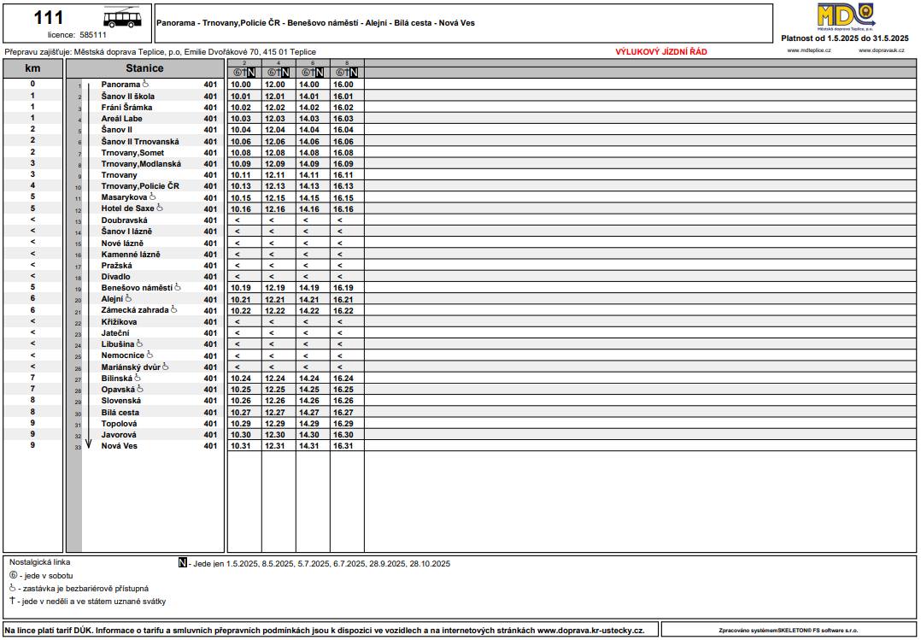Image resolution: width=921 pixels, height=640 pixels.
Task: Click the circled 6 Saturday symbol in the legend
Action: 13,576
